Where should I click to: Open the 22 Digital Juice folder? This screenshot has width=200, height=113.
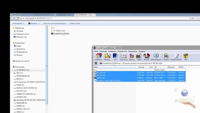coord(58,31)
